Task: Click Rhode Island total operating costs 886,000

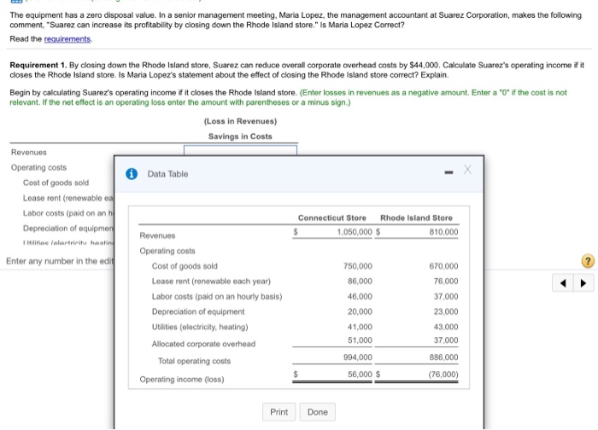Action: (x=443, y=357)
